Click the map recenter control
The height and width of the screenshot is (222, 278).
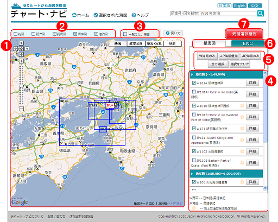click(x=21, y=49)
